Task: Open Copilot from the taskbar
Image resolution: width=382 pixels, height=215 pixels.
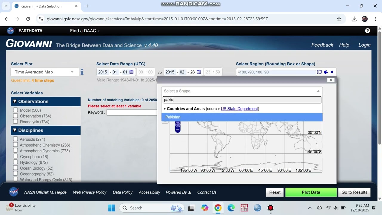Action: pos(205,208)
